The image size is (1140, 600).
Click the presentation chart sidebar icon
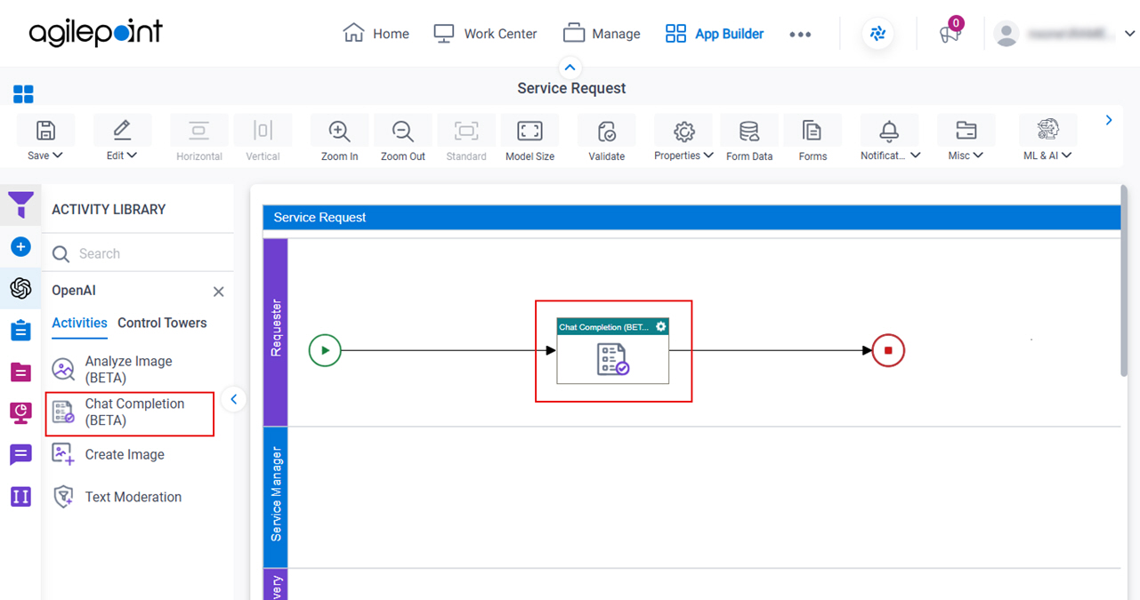(20, 412)
